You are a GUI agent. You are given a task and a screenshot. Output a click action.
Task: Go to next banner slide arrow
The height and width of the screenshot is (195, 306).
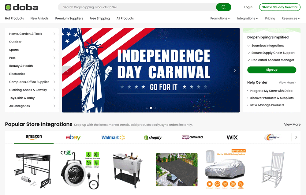235,70
